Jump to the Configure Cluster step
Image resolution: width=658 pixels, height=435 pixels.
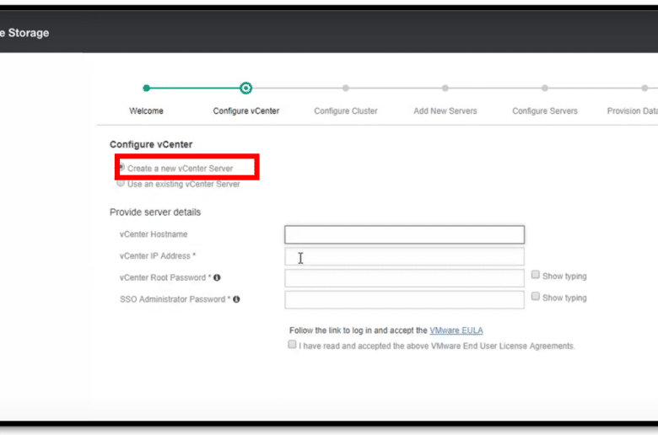click(346, 110)
